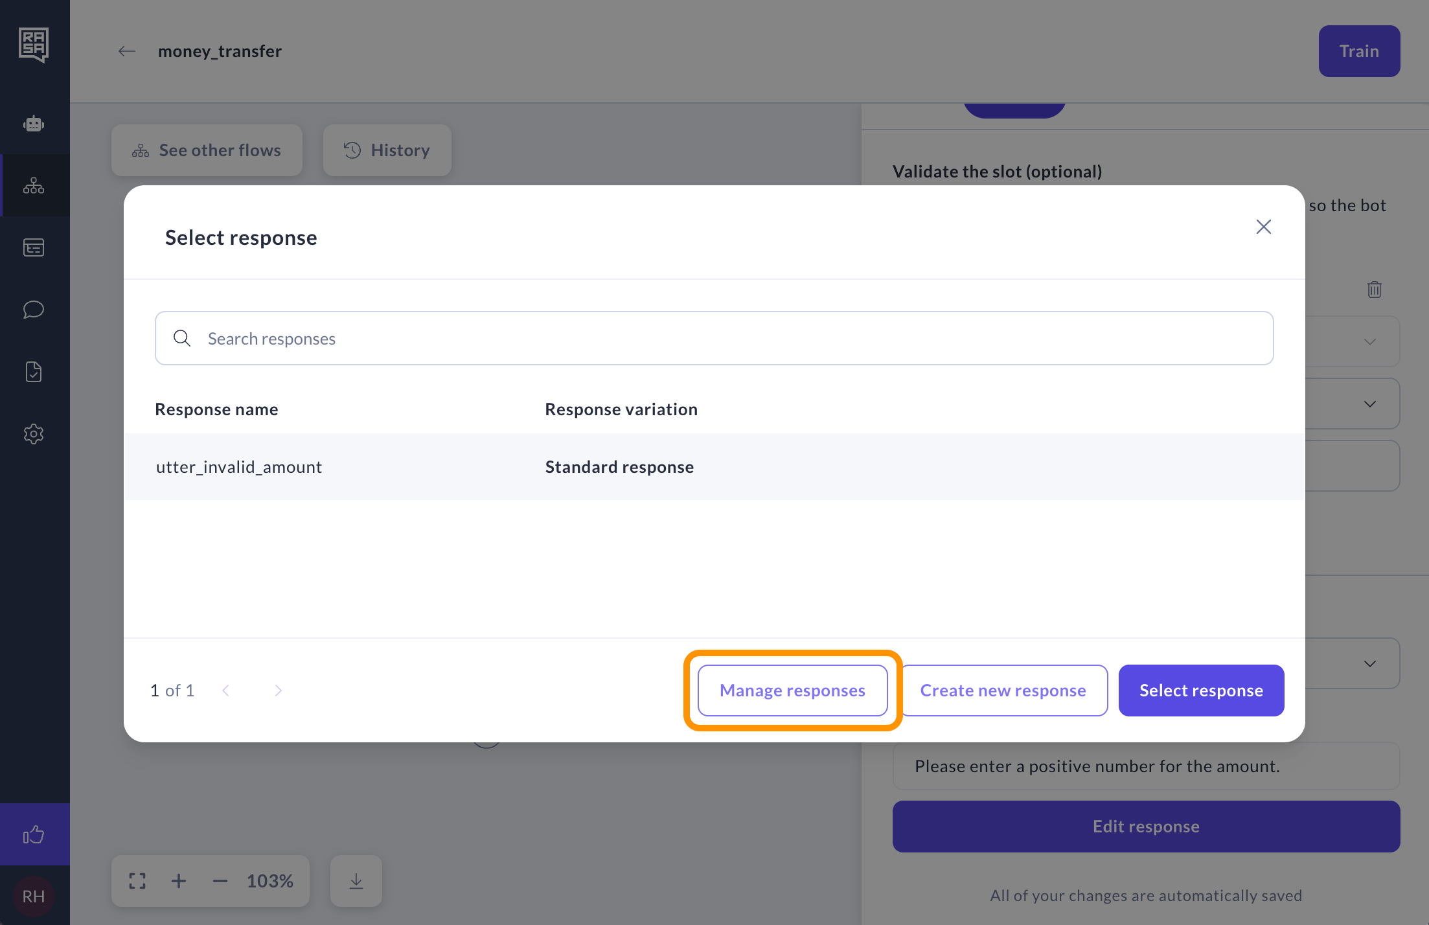
Task: Select the utter_invalid_amount response row
Action: coord(714,467)
